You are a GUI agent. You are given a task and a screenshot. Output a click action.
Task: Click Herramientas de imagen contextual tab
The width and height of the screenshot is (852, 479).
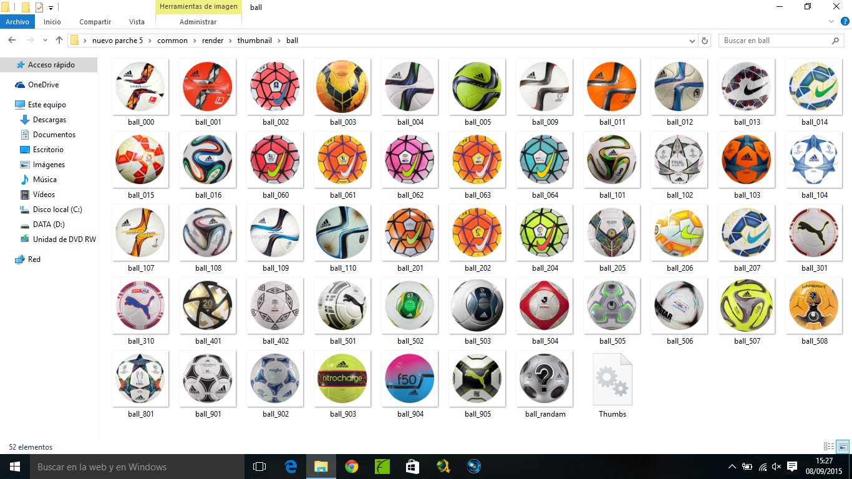[198, 7]
